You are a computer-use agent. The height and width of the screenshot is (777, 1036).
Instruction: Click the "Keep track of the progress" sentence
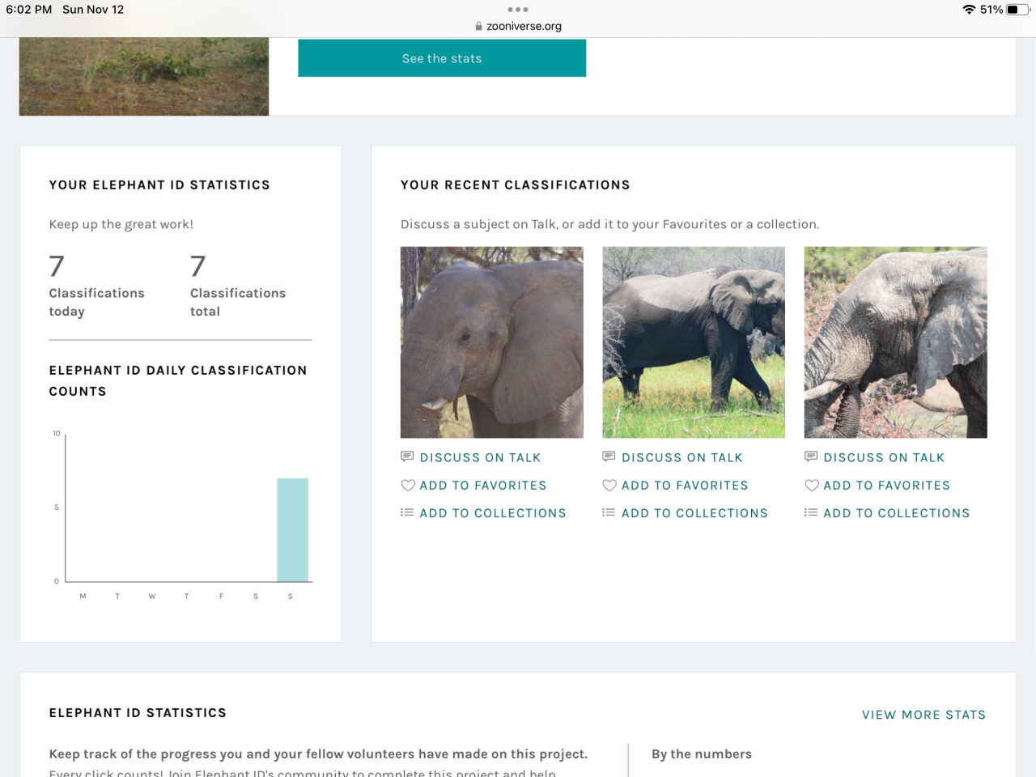[318, 754]
